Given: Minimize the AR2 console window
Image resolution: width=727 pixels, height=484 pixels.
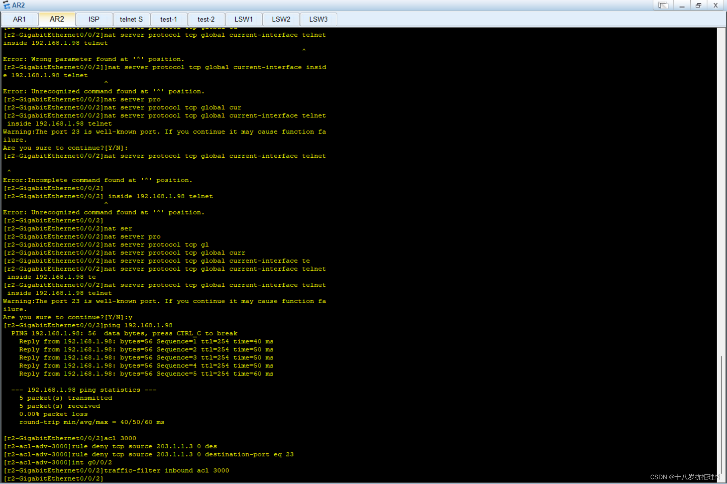Looking at the screenshot, I should 682,5.
